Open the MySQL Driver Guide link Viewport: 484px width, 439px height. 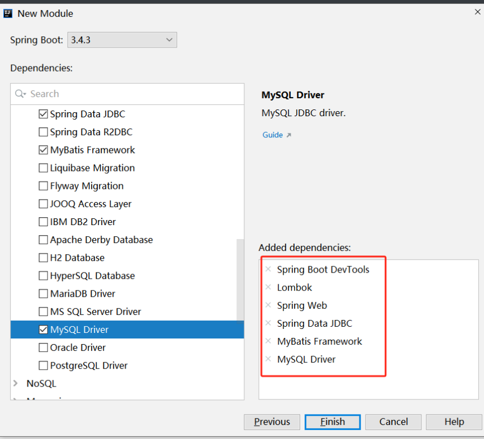tap(277, 135)
